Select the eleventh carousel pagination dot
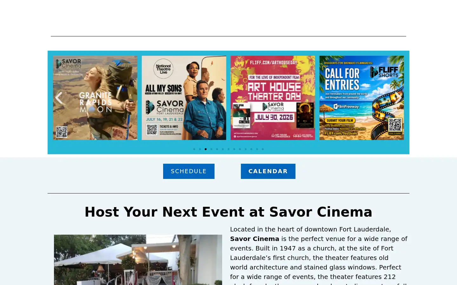Image resolution: width=457 pixels, height=285 pixels. (251, 149)
